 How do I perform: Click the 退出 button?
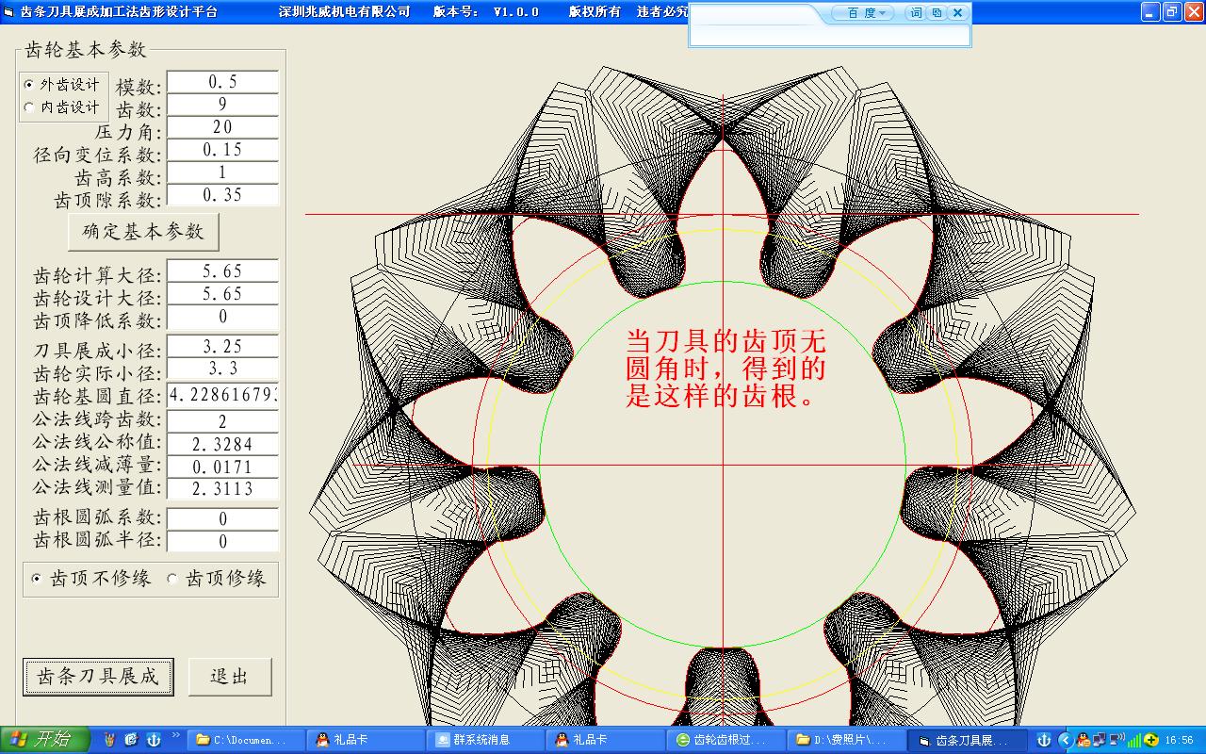tap(230, 677)
